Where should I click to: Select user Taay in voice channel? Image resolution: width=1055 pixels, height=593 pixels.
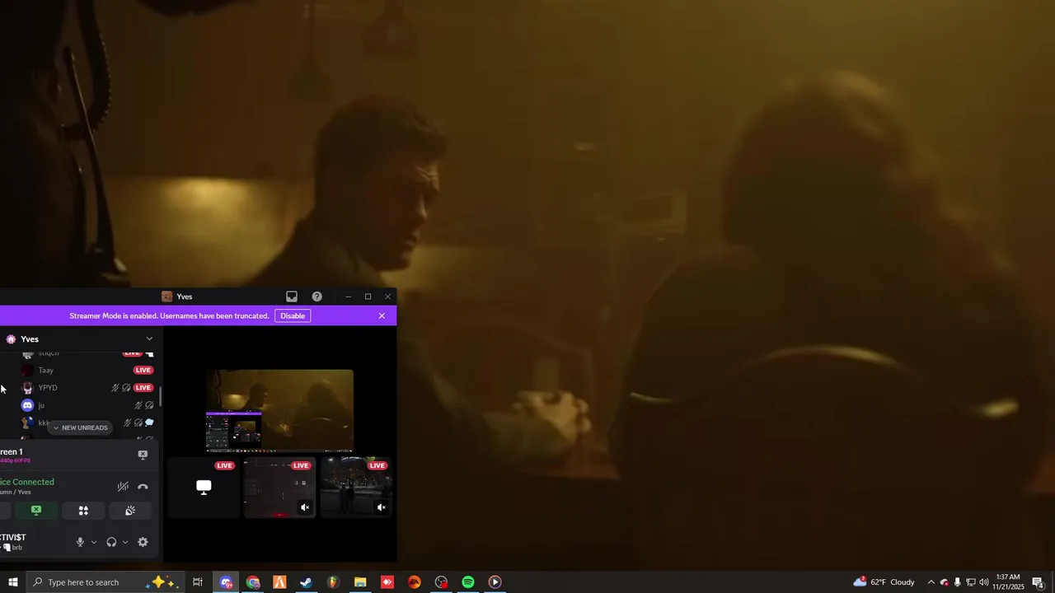(x=45, y=370)
